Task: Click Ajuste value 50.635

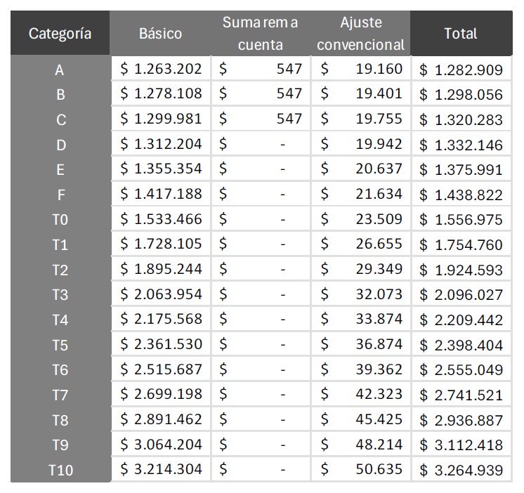Action: point(361,469)
